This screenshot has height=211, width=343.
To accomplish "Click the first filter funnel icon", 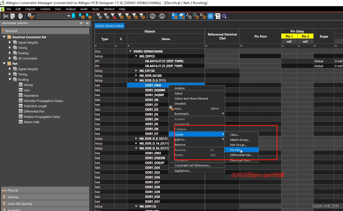I will pos(99,16).
